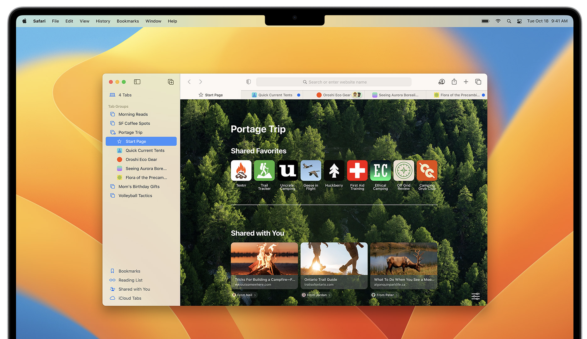Image resolution: width=587 pixels, height=339 pixels.
Task: Switch to Seeing Aurora Borealis tab
Action: [395, 95]
